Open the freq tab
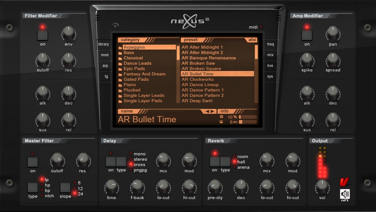 point(271,44)
